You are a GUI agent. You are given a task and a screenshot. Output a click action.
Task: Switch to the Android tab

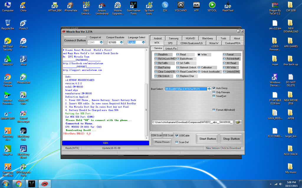158,38
